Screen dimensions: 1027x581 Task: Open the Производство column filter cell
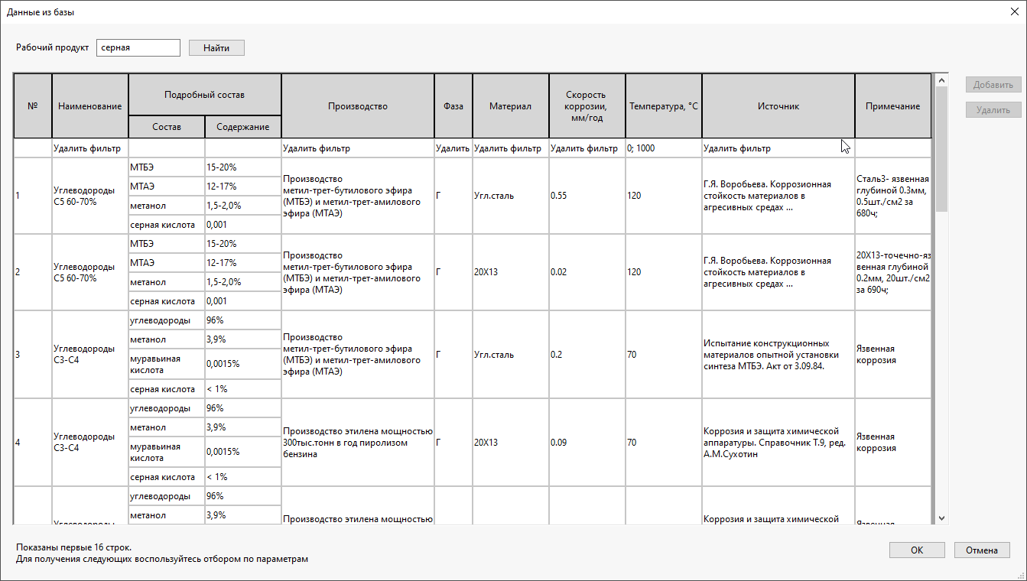357,148
